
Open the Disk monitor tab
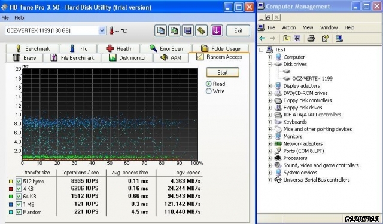127,58
